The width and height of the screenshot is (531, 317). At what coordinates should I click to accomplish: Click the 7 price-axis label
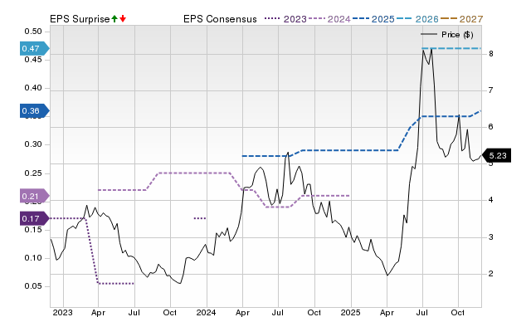[x=490, y=90]
